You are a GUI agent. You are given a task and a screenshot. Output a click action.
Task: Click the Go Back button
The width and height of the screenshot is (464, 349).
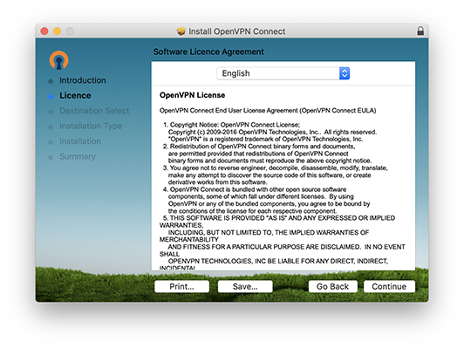tap(332, 286)
